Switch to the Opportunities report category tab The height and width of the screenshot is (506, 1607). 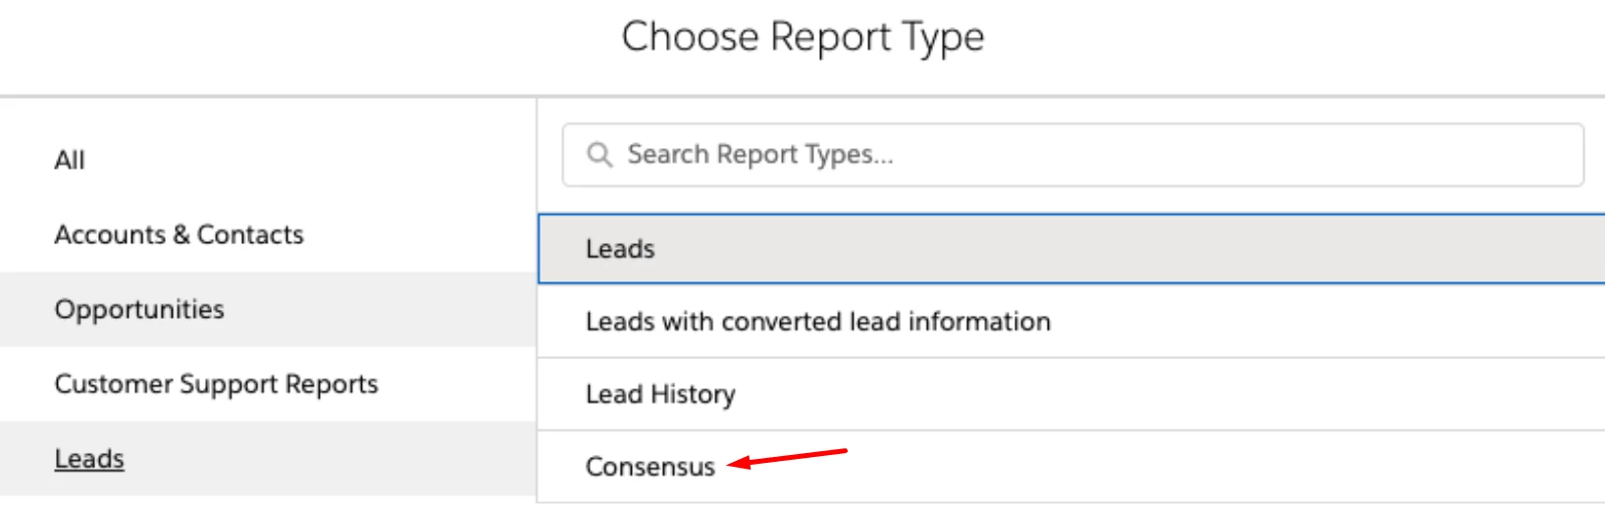coord(139,310)
